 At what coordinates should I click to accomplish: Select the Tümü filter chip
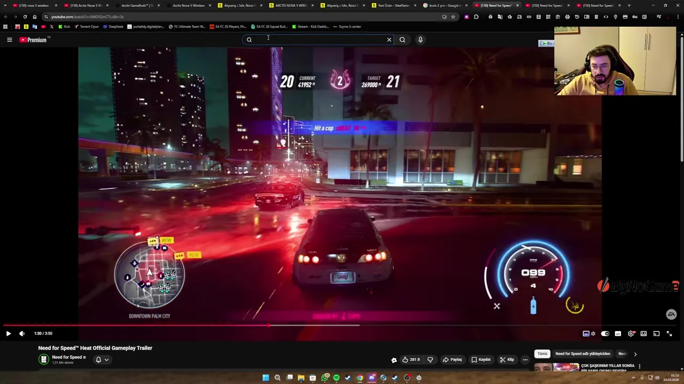pos(542,354)
